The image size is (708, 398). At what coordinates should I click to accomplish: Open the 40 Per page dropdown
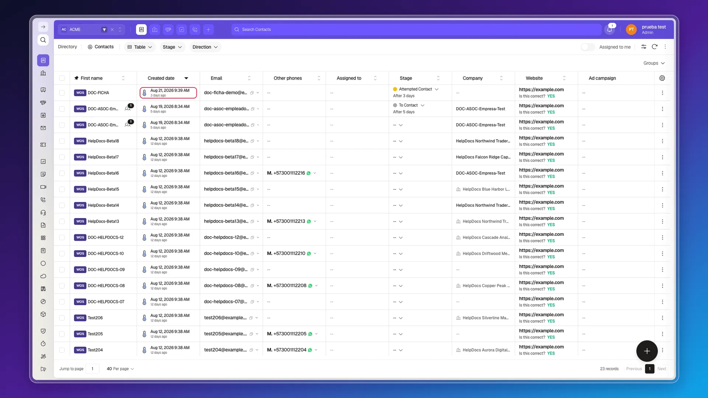[120, 369]
